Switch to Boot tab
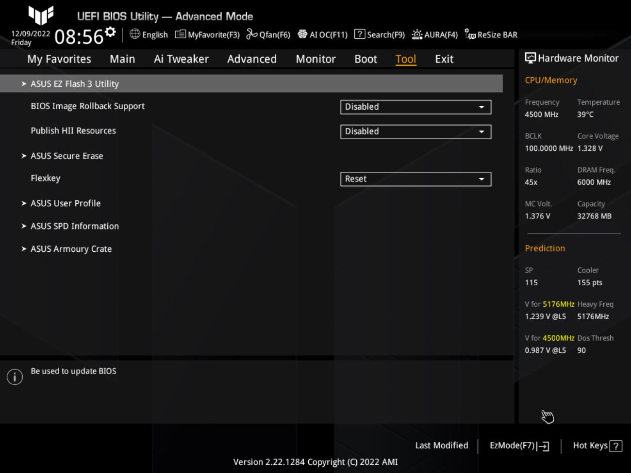Image resolution: width=631 pixels, height=473 pixels. coord(365,59)
